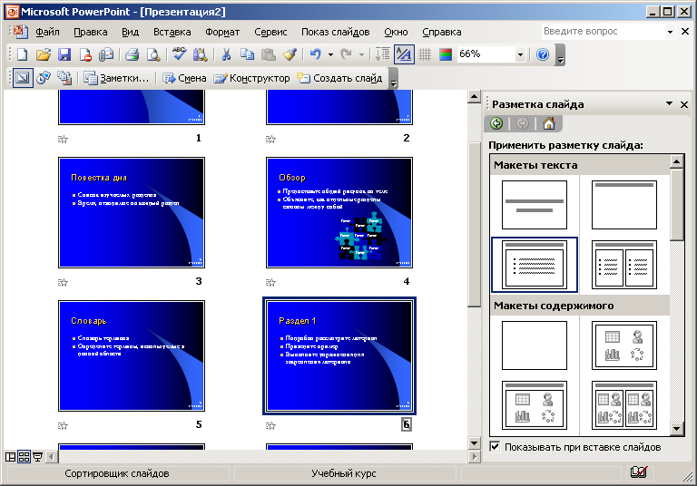697x486 pixels.
Task: Click the Hide Slide icon
Action: (x=22, y=78)
